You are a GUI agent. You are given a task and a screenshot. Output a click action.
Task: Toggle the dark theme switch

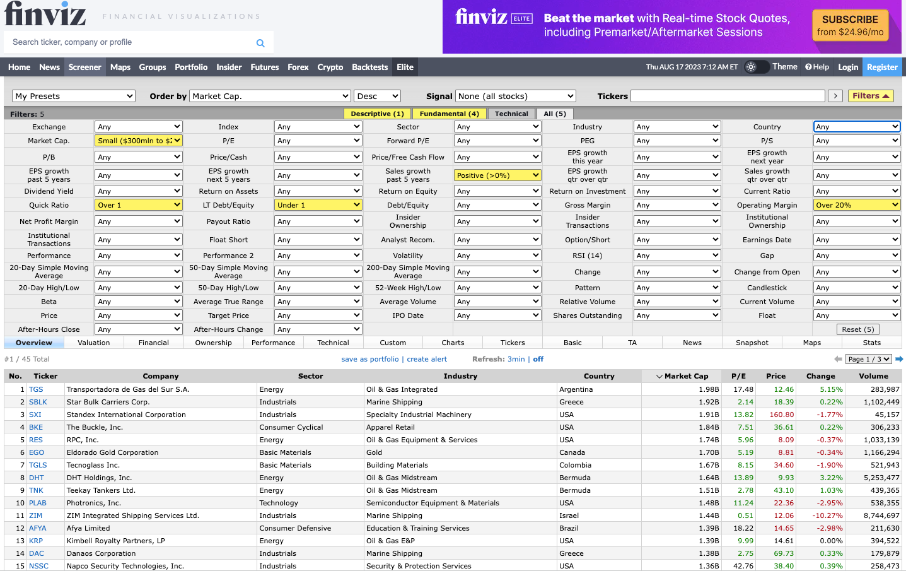click(x=757, y=67)
